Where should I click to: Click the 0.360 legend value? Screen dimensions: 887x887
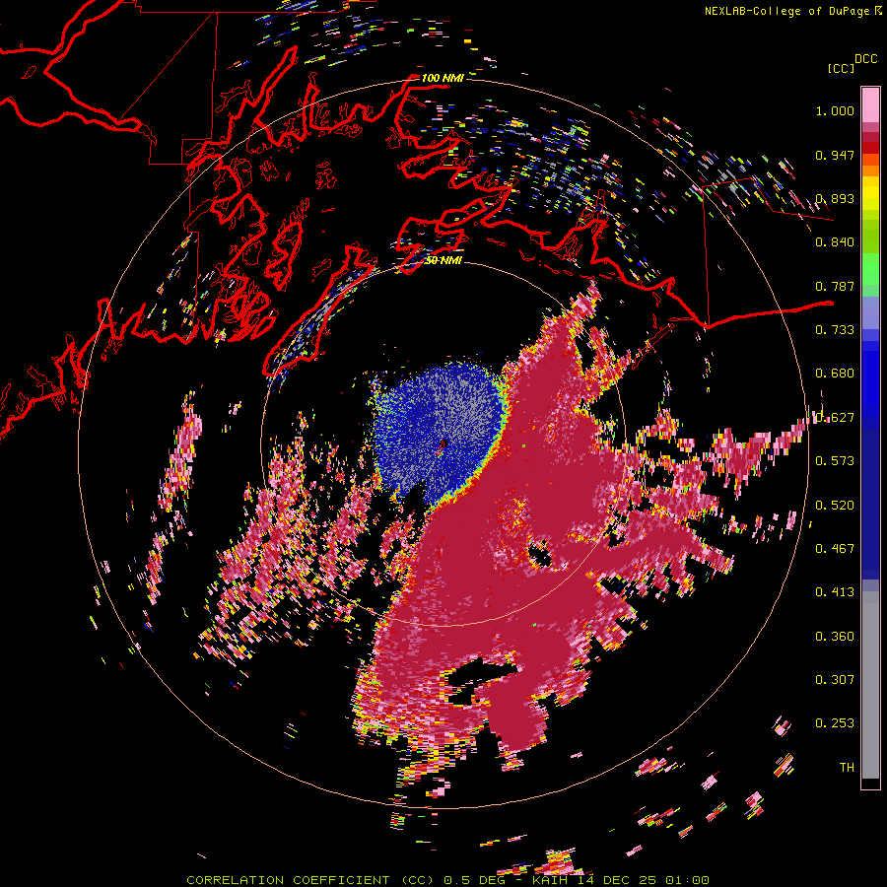pyautogui.click(x=835, y=637)
